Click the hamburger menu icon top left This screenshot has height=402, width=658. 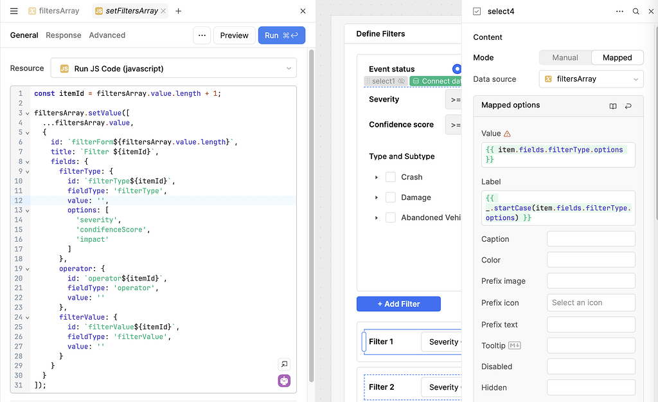pos(14,11)
